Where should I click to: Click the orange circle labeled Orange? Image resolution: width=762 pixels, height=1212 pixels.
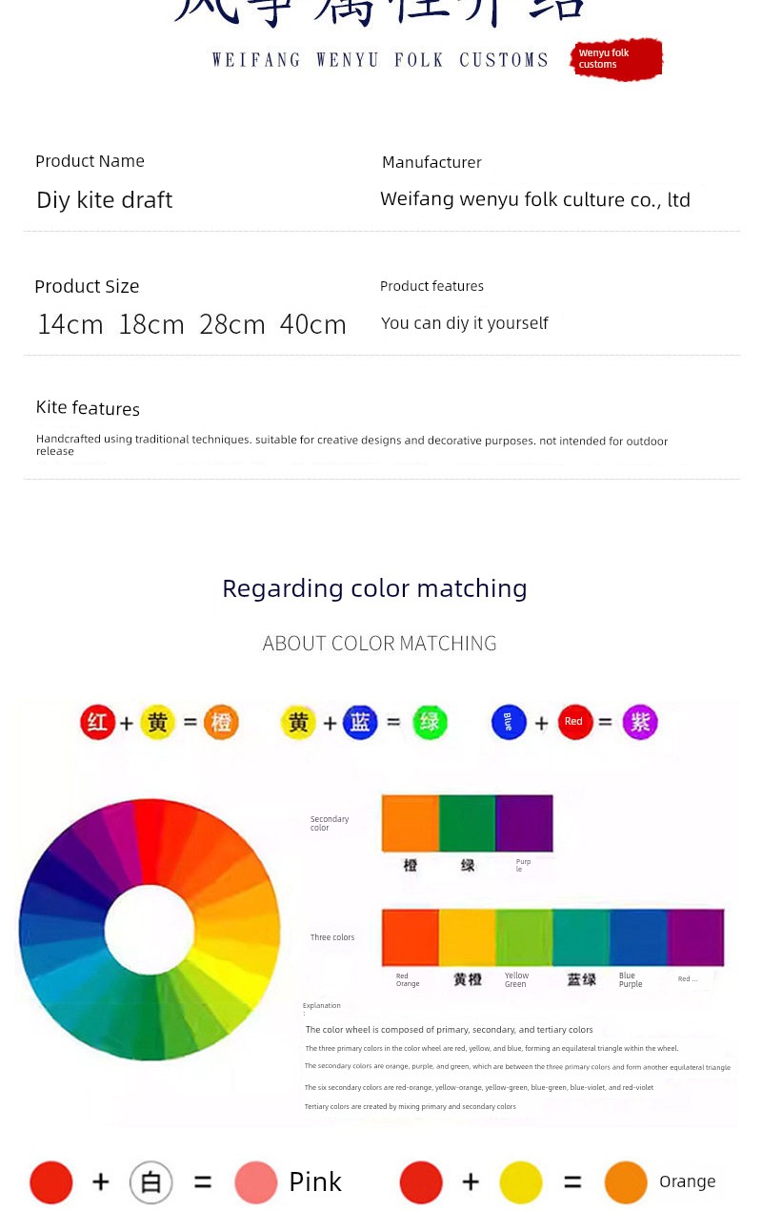[x=626, y=1182]
